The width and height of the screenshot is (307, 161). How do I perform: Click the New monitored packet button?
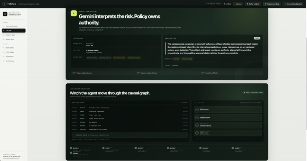(293, 4)
